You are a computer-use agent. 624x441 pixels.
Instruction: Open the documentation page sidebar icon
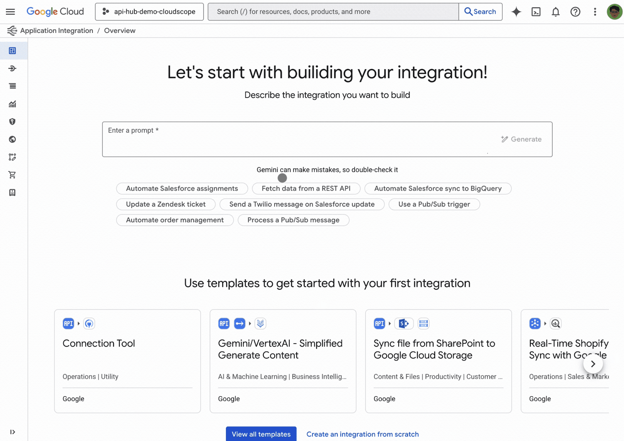pos(12,193)
